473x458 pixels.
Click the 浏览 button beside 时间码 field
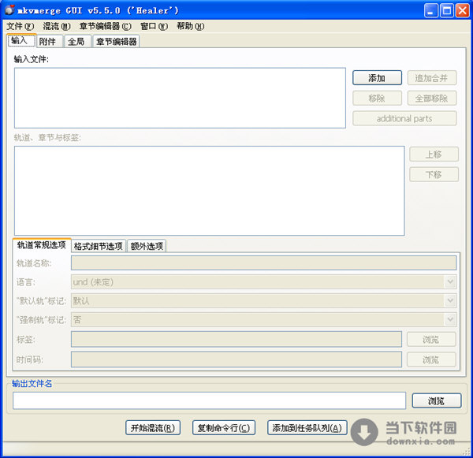[431, 359]
